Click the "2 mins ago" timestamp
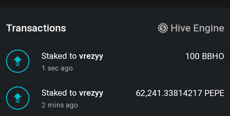This screenshot has height=116, width=230. 60,105
